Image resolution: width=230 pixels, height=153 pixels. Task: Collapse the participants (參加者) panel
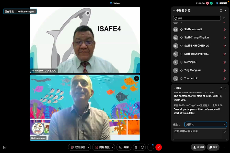pyautogui.click(x=174, y=10)
